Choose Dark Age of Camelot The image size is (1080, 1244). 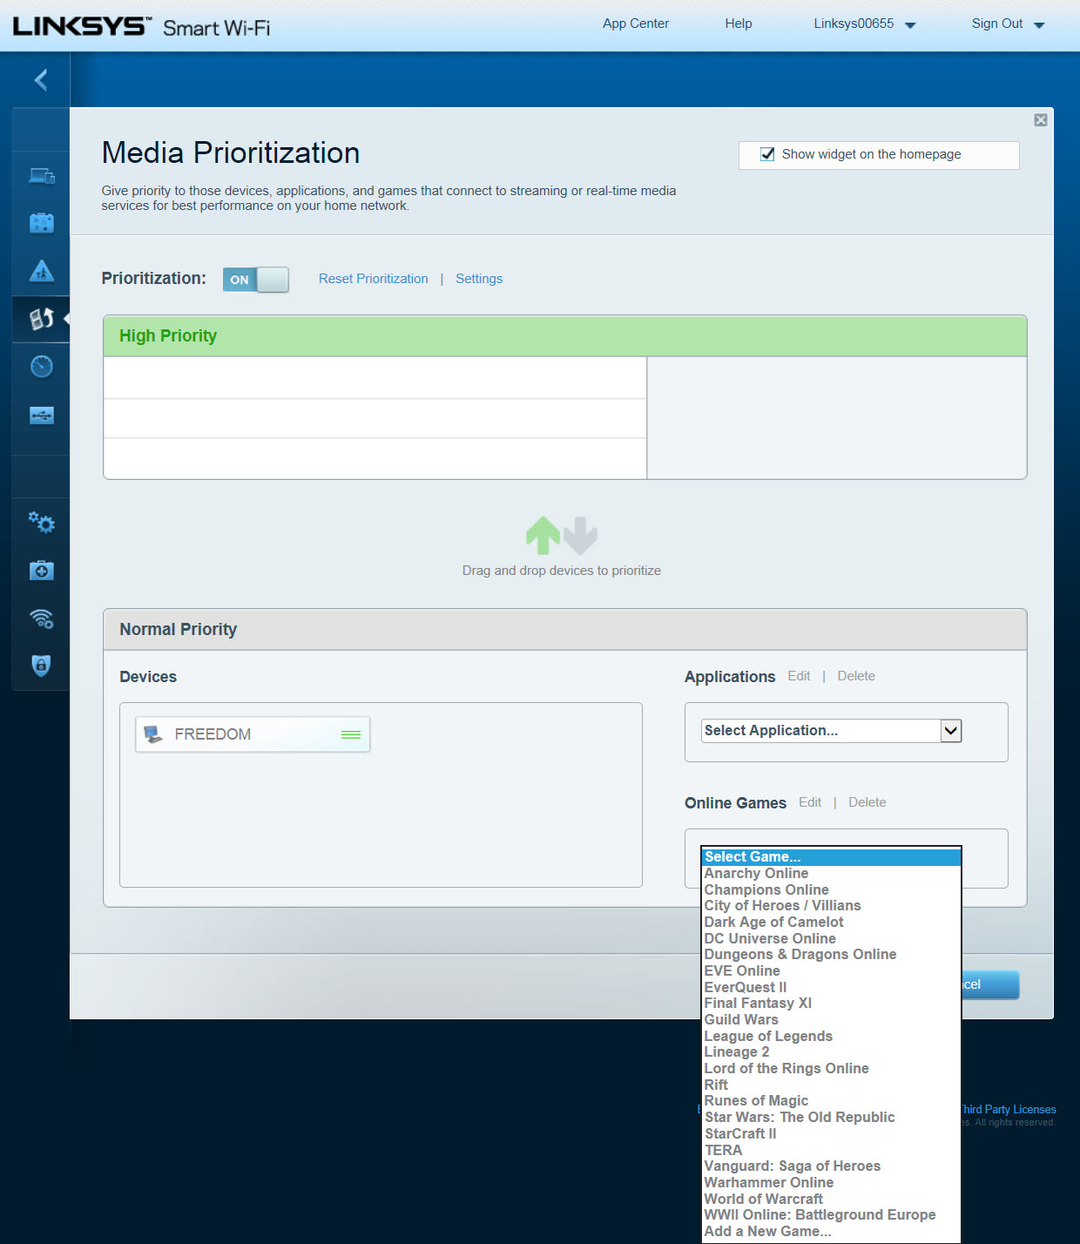pyautogui.click(x=832, y=922)
